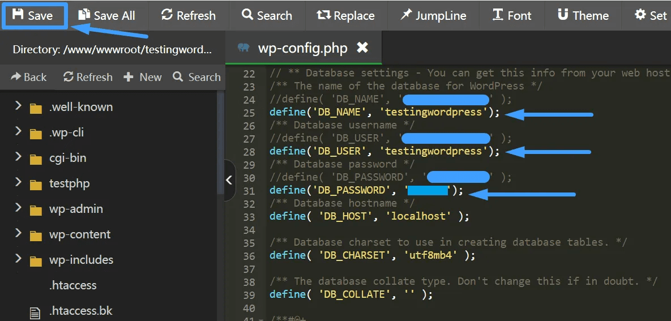The height and width of the screenshot is (321, 671).
Task: Click the toolbar Refresh button beside Save All
Action: pos(189,16)
